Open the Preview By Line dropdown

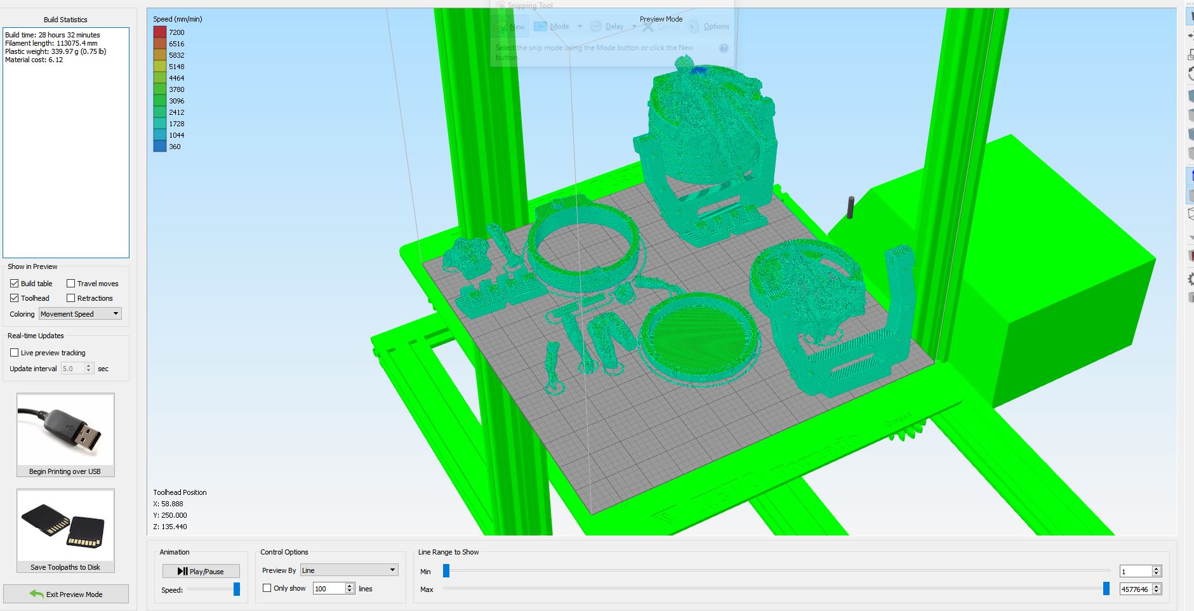tap(349, 570)
